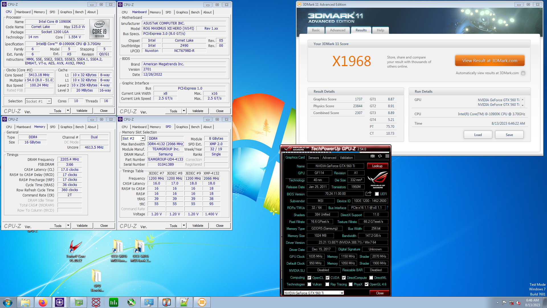
Task: Click the up arrow of 3DMark GPU list
Action: pyautogui.click(x=522, y=100)
